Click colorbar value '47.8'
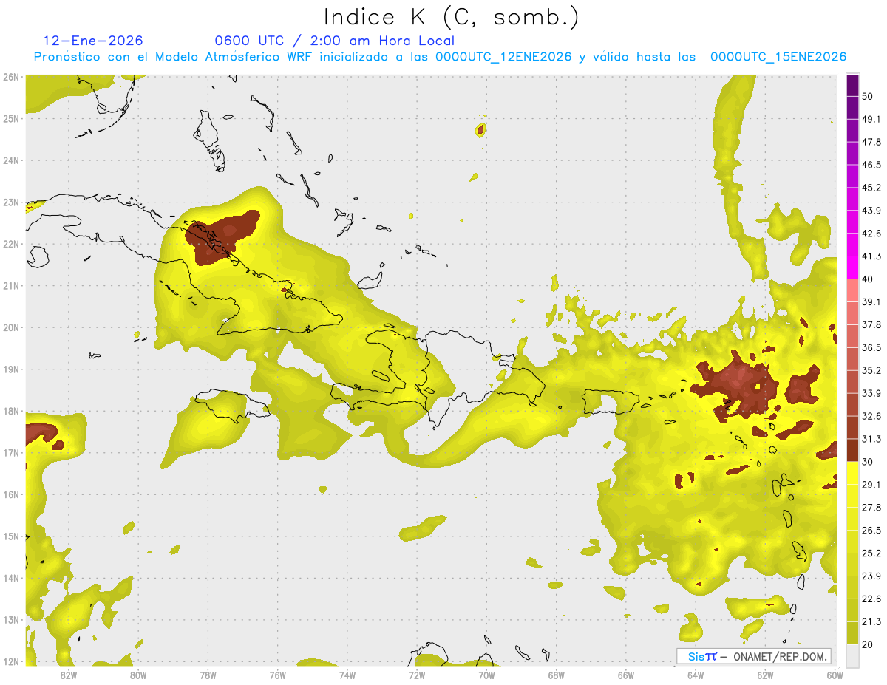The width and height of the screenshot is (887, 685). tap(871, 142)
